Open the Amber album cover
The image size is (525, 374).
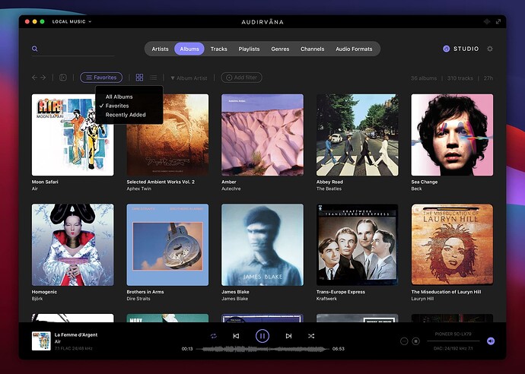262,135
